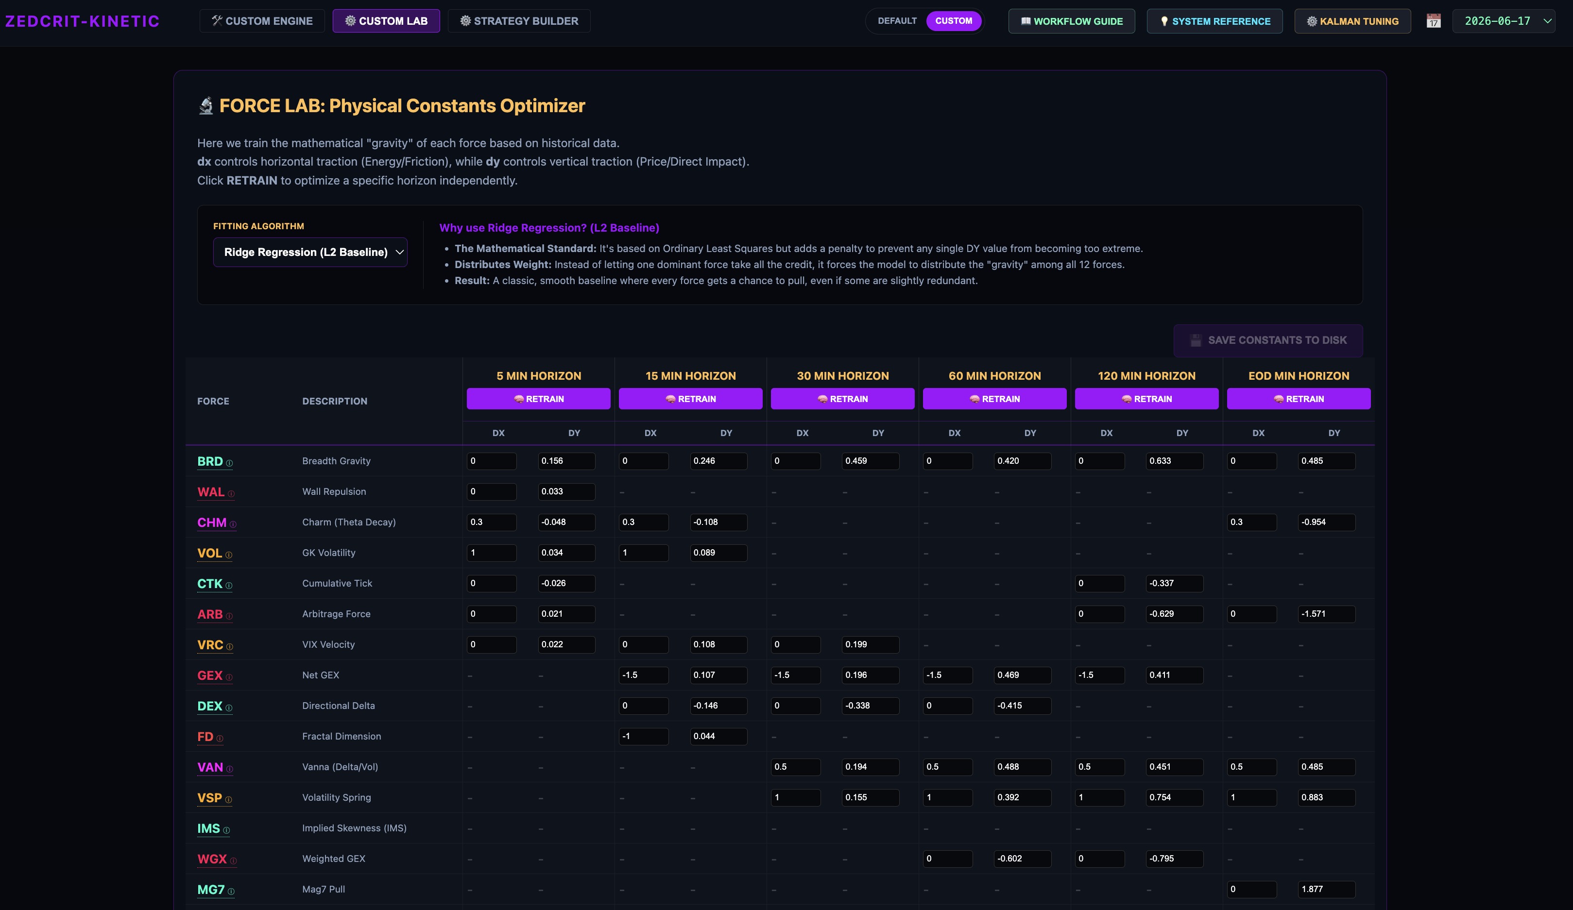This screenshot has height=910, width=1573.
Task: Click the Implied Skewness (IMS) description
Action: click(355, 828)
